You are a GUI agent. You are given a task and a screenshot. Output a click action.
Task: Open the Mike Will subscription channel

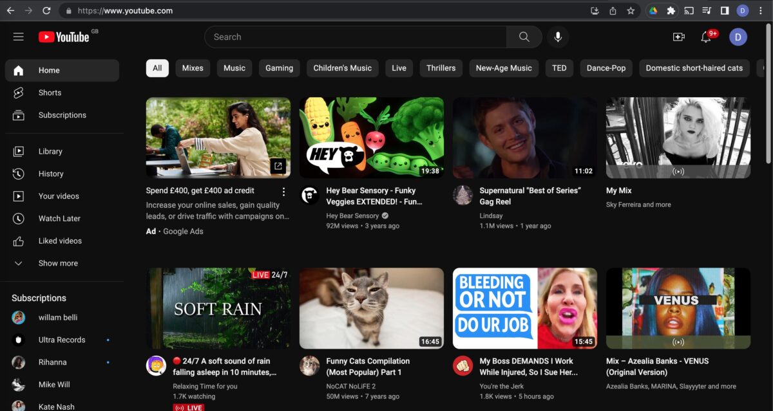pos(62,385)
